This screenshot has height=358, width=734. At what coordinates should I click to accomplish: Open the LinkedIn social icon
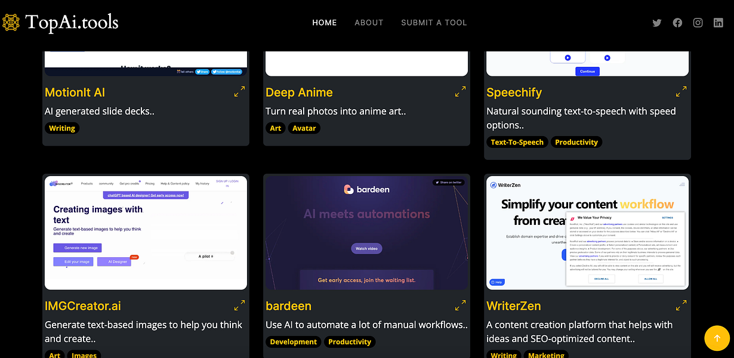point(718,23)
